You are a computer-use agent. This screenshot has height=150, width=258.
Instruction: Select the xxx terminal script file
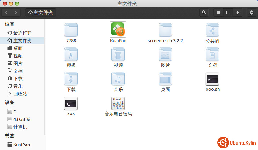(71, 104)
